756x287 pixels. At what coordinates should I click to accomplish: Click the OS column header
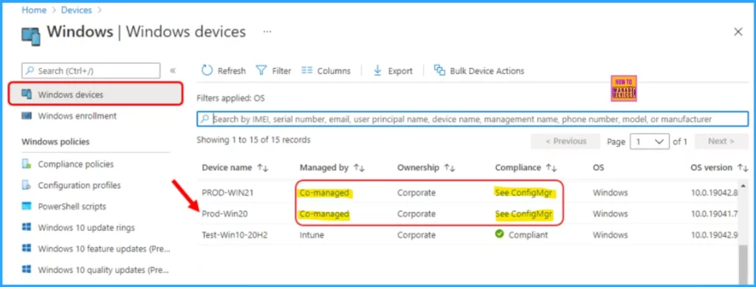pos(598,167)
